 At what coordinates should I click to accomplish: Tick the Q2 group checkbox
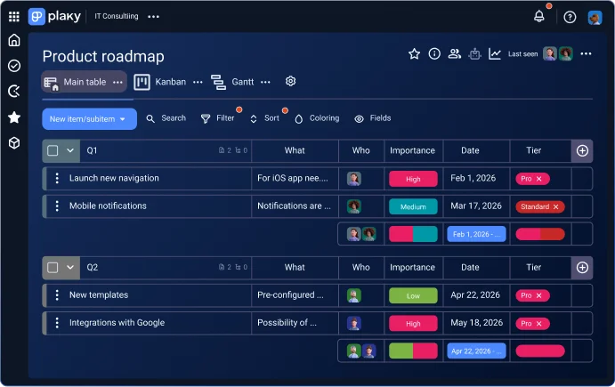(x=53, y=268)
